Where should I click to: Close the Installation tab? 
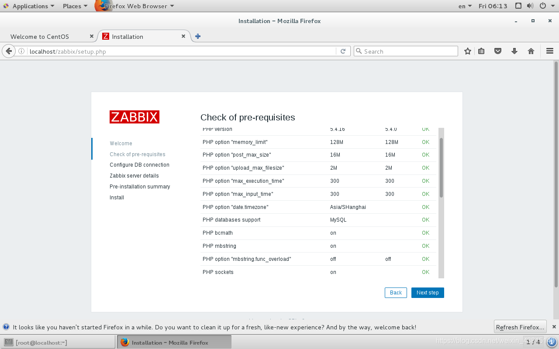pos(184,36)
